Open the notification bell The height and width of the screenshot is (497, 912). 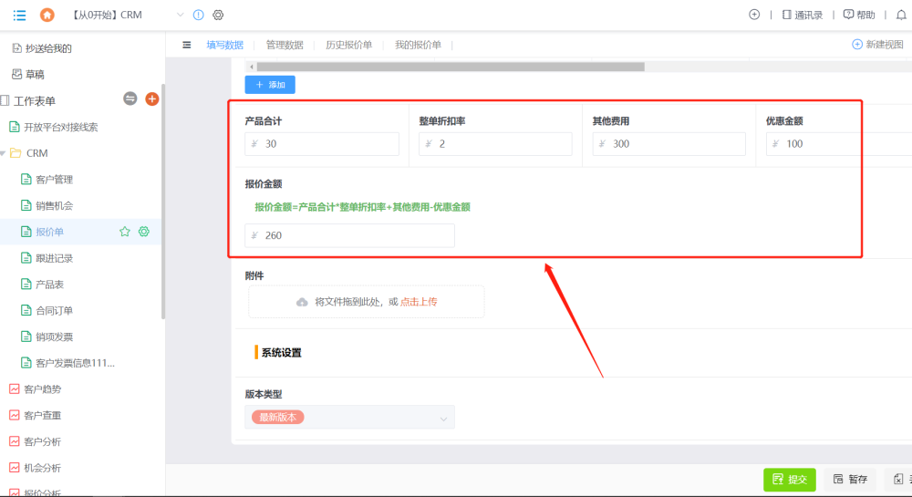[901, 16]
